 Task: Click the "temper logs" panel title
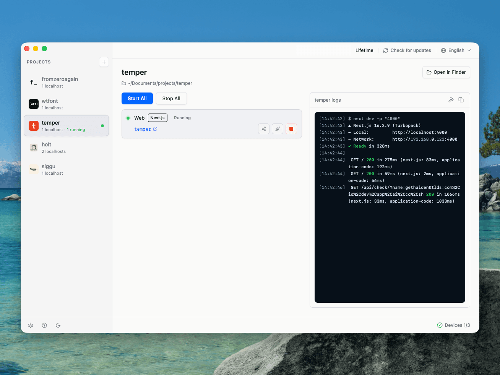(x=328, y=100)
